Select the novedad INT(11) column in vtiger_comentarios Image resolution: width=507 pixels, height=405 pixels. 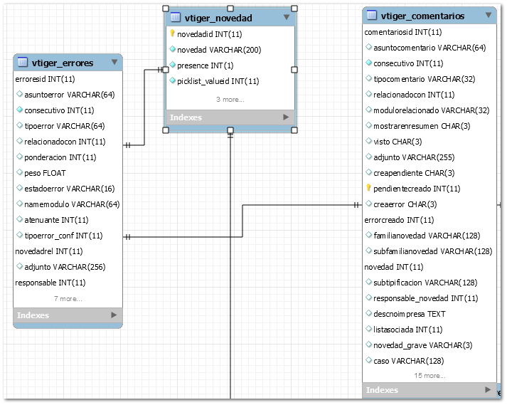[x=393, y=267]
